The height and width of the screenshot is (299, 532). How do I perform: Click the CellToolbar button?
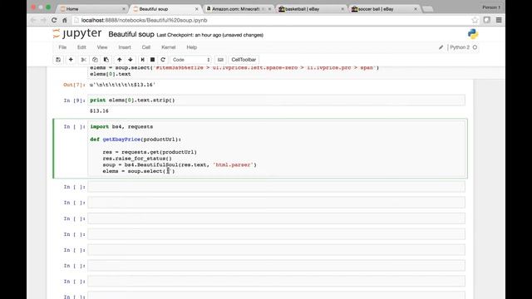pyautogui.click(x=244, y=60)
